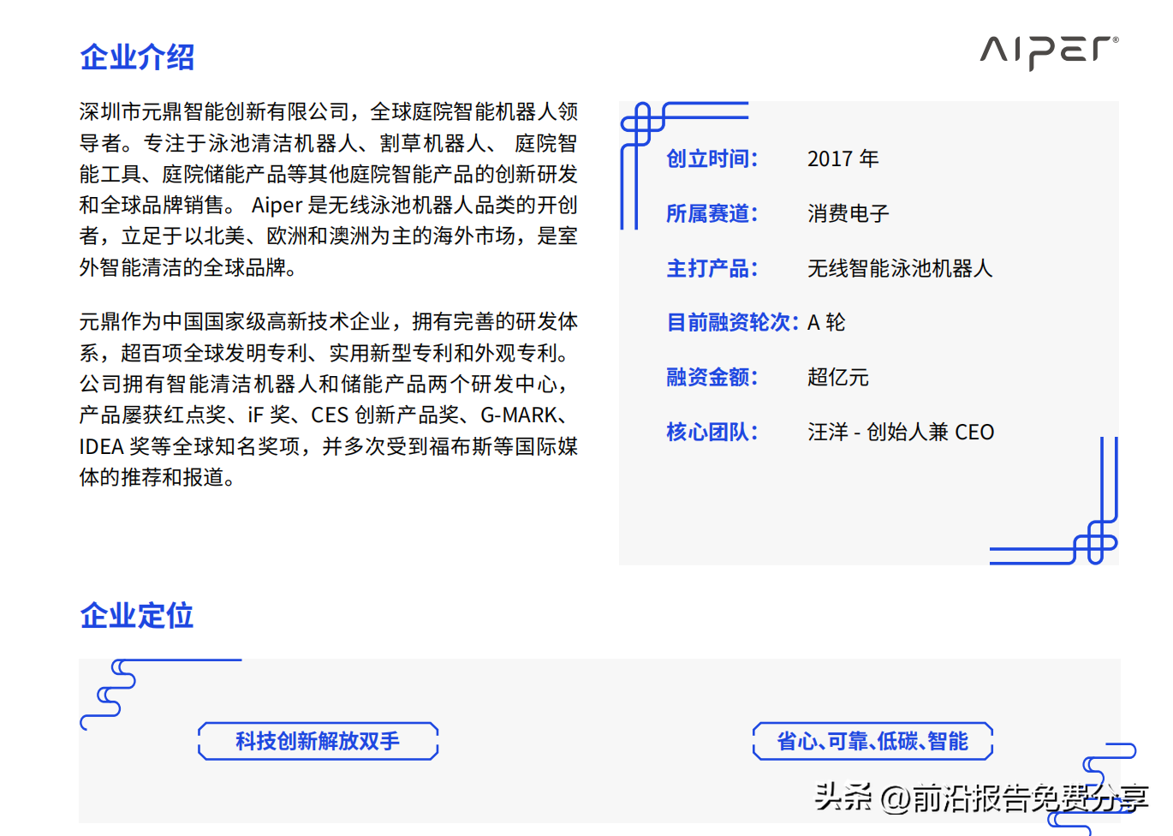Toggle the 主打产品 field label
This screenshot has width=1173, height=836.
(712, 268)
